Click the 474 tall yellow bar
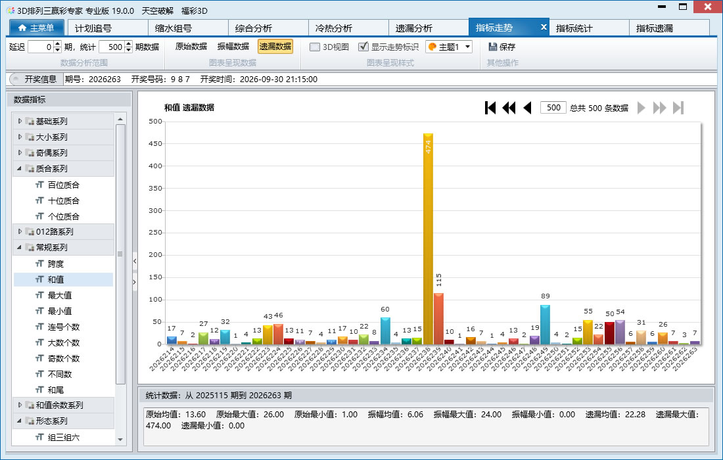 pyautogui.click(x=428, y=239)
